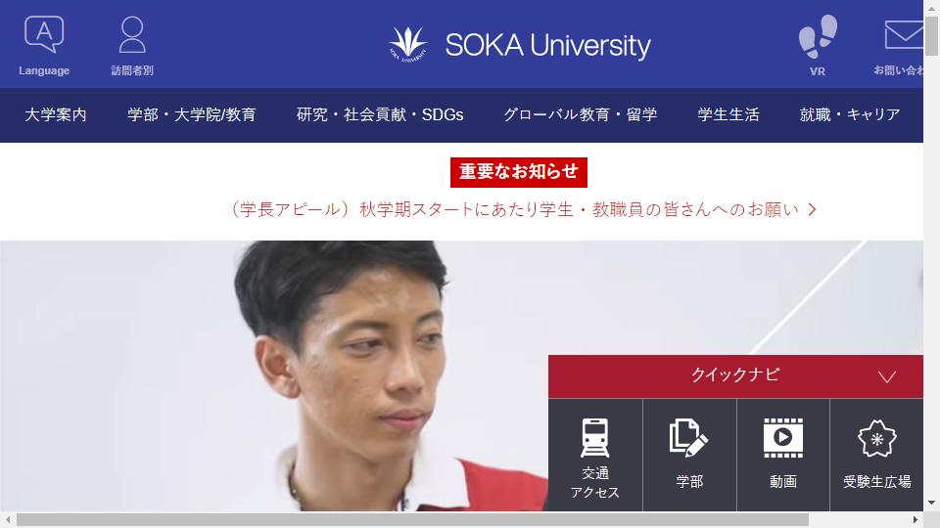The width and height of the screenshot is (940, 528).
Task: Open the 大学案内 menu
Action: coord(56,115)
